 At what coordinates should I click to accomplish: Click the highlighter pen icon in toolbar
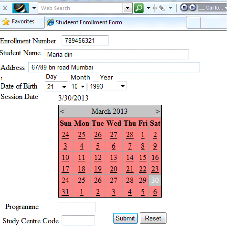(x=162, y=8)
